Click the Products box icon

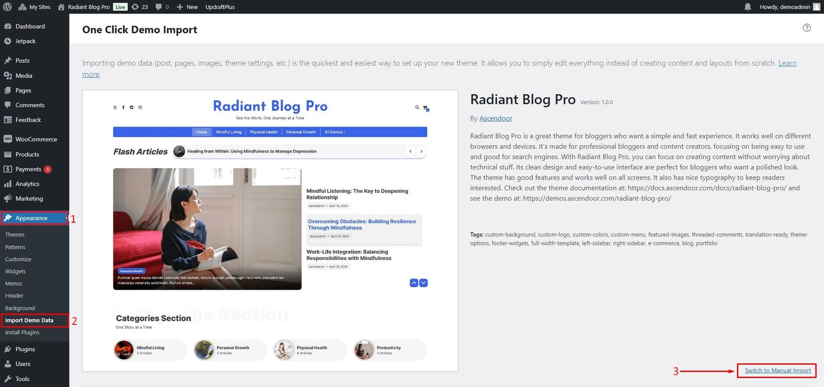coord(8,154)
